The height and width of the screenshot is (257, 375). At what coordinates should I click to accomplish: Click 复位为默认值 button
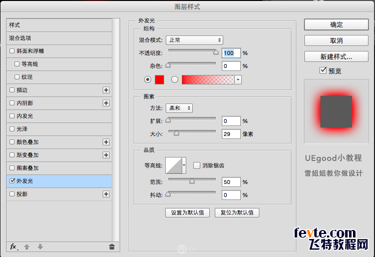click(x=237, y=212)
